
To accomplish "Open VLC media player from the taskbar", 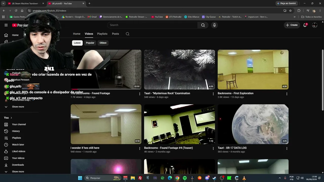I will tap(244, 178).
